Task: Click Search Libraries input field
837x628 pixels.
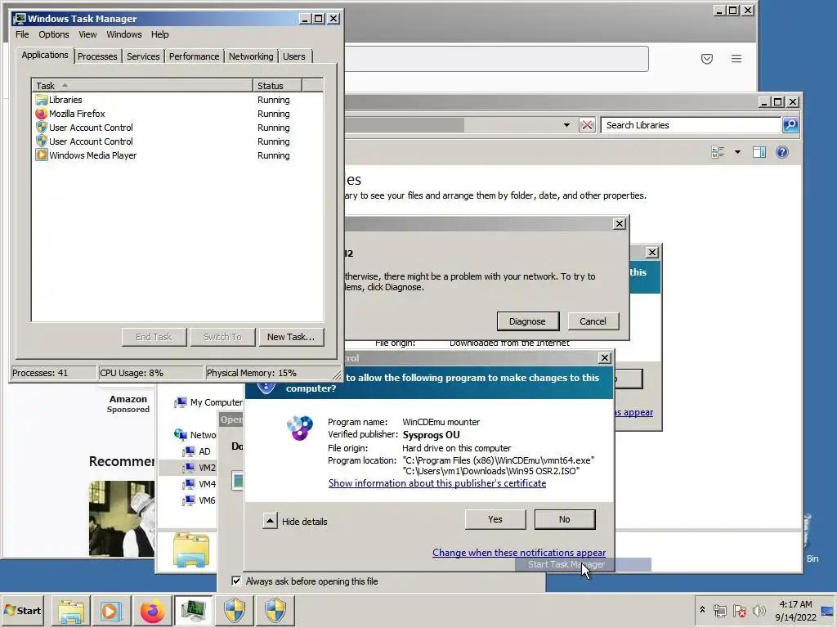Action: [692, 125]
